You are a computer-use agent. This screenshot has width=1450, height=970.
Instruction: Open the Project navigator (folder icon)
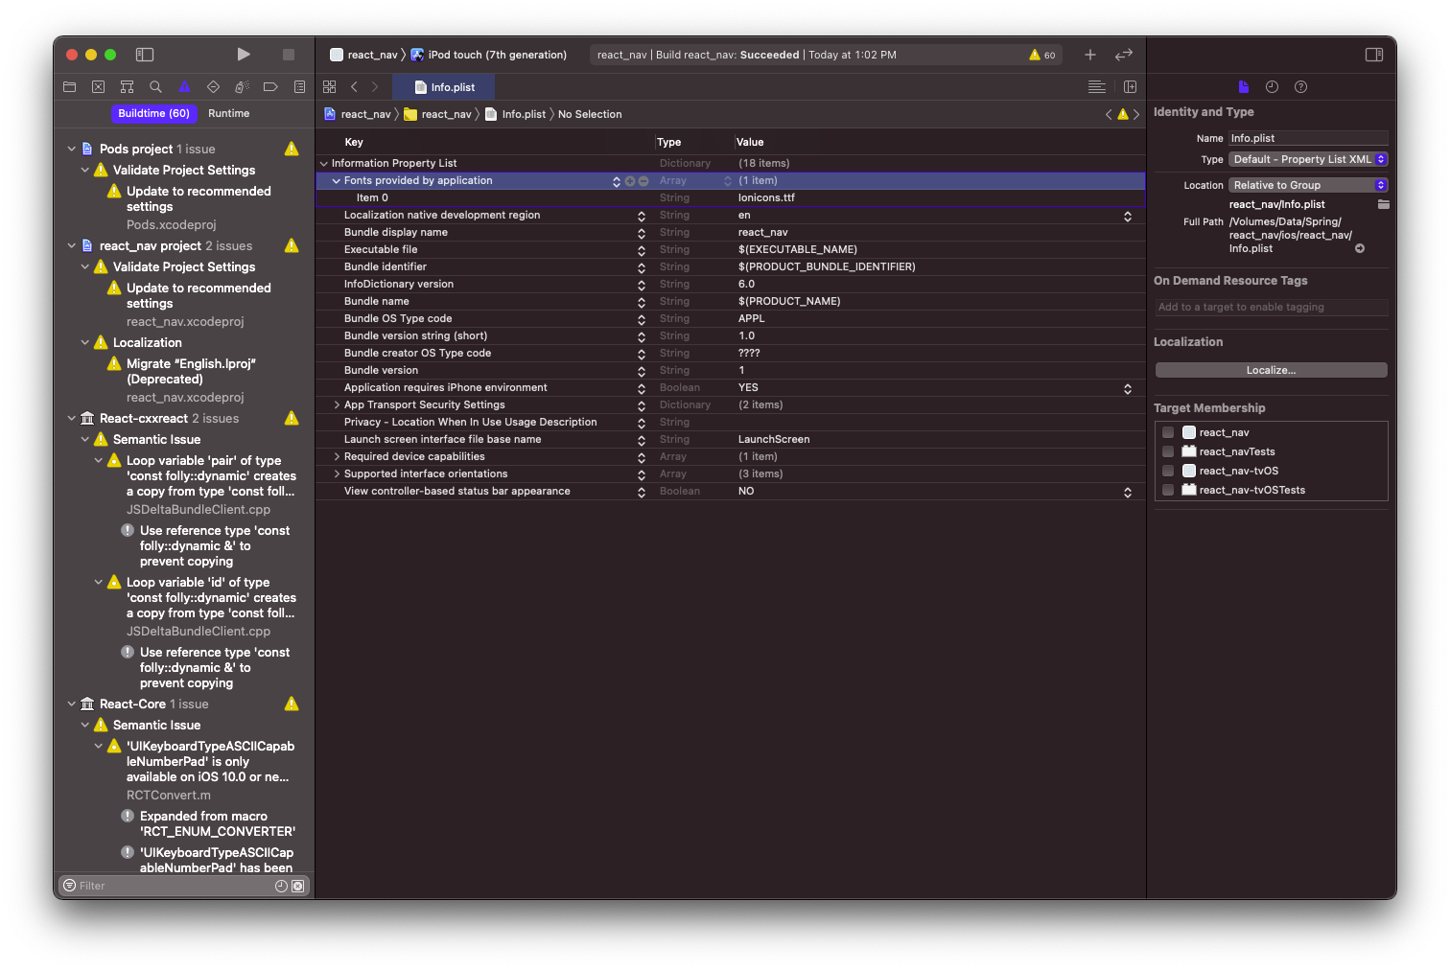coord(69,87)
